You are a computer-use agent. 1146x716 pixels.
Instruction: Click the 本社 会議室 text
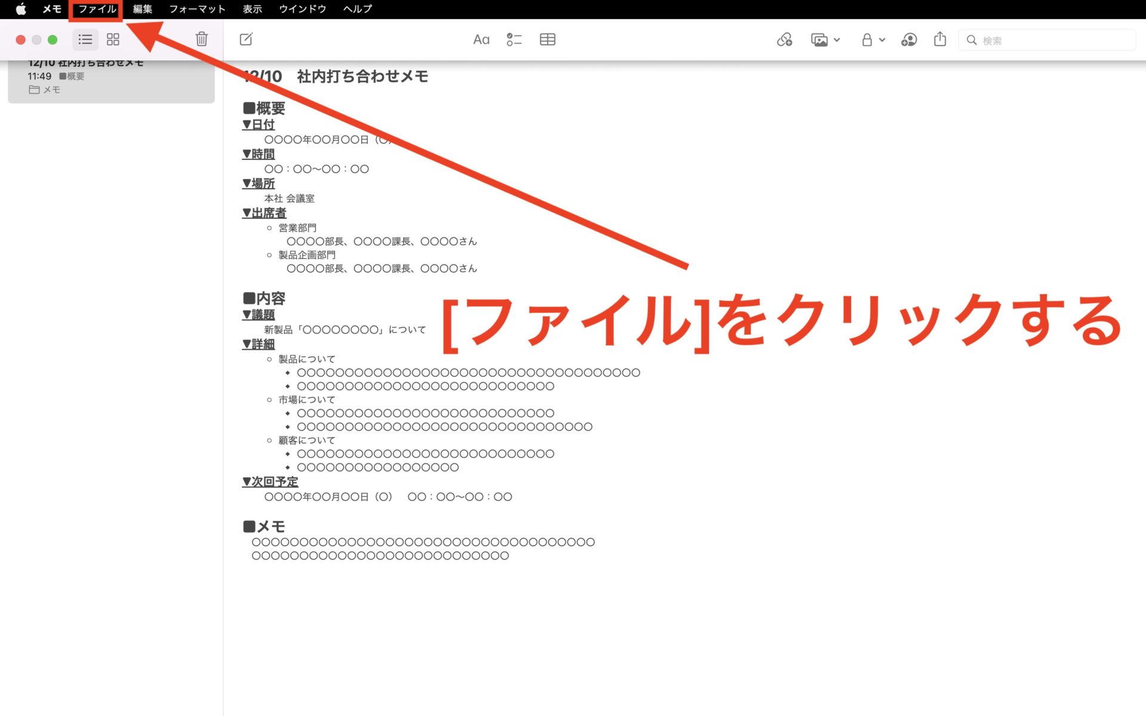click(289, 198)
